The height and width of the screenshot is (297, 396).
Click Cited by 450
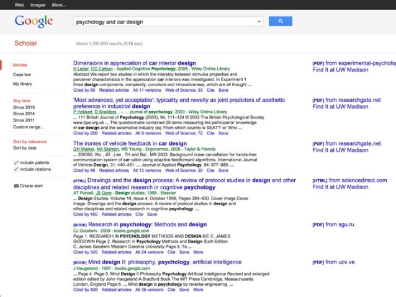tap(86, 215)
